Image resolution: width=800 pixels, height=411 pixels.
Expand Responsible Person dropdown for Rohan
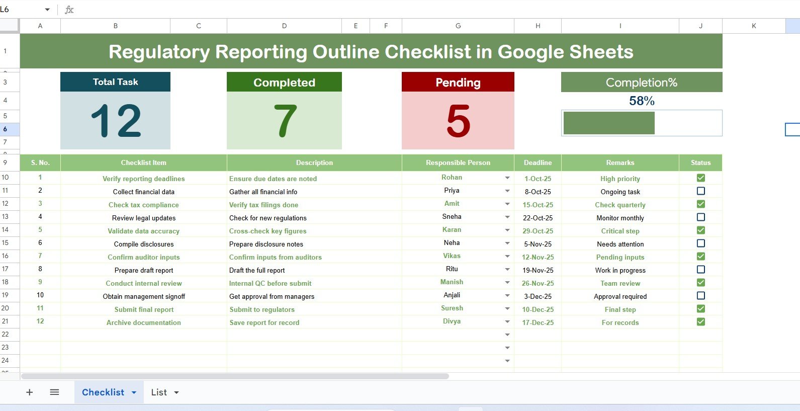click(507, 178)
